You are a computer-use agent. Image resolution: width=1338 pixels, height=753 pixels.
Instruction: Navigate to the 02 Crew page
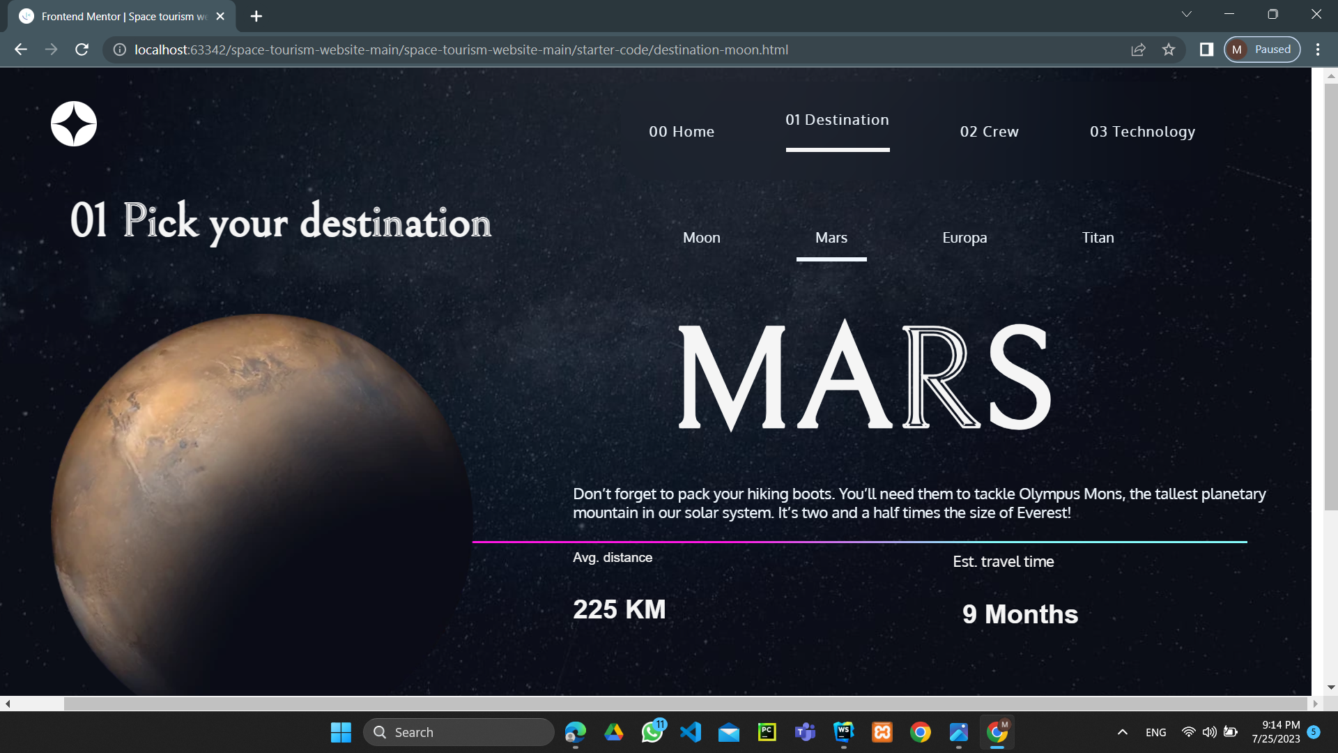990,131
